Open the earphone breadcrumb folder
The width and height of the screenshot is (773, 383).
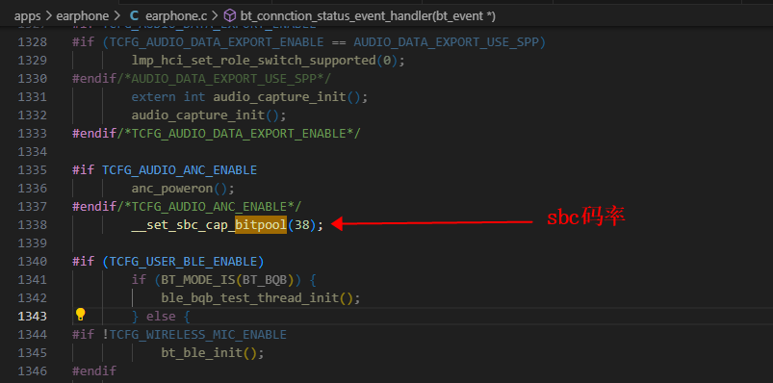click(x=83, y=15)
